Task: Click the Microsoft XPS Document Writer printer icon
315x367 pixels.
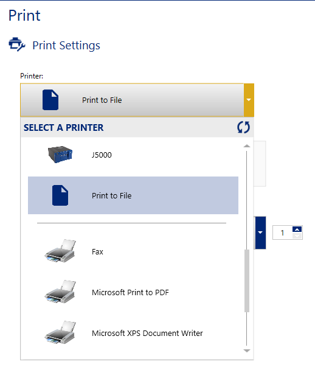Action: 60,332
